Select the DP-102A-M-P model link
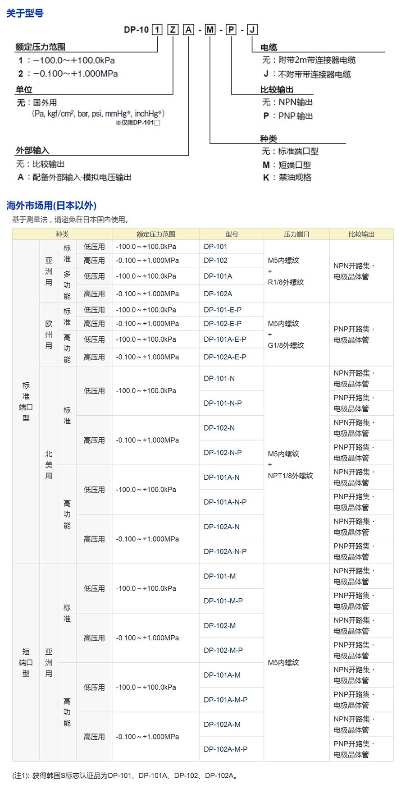The image size is (401, 789). pos(225,749)
